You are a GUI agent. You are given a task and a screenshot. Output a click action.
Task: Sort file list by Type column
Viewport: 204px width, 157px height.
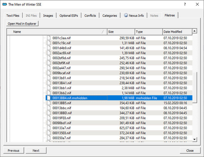click(149, 32)
